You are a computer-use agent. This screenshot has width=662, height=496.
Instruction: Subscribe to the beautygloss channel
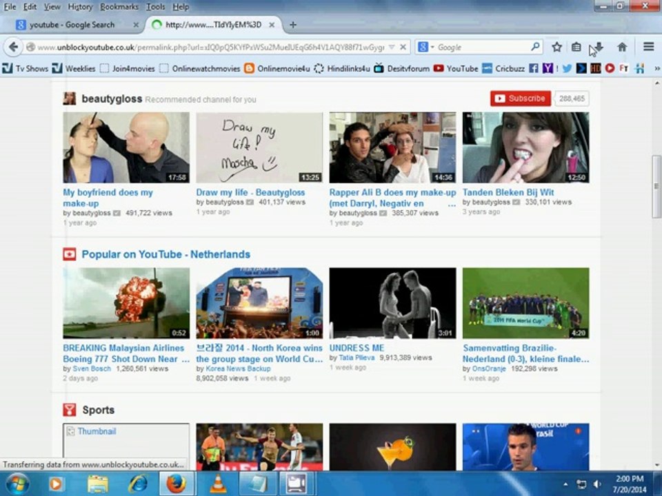[x=520, y=99]
